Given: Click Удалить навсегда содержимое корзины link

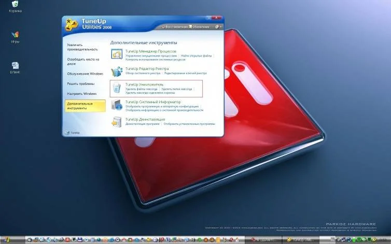Looking at the screenshot, I should [150, 93].
